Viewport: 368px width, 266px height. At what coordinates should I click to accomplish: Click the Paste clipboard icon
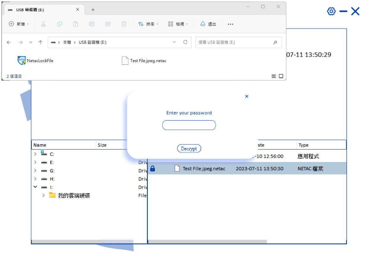76,24
